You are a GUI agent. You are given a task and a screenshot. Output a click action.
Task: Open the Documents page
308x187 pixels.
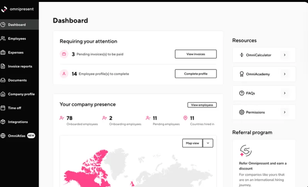pos(19,80)
